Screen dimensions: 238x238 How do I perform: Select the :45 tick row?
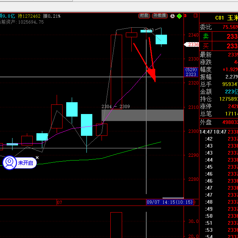click(219, 167)
